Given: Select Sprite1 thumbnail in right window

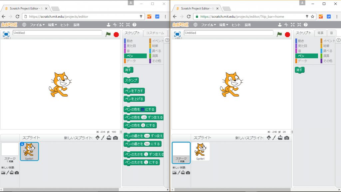Looking at the screenshot, I should (x=200, y=152).
